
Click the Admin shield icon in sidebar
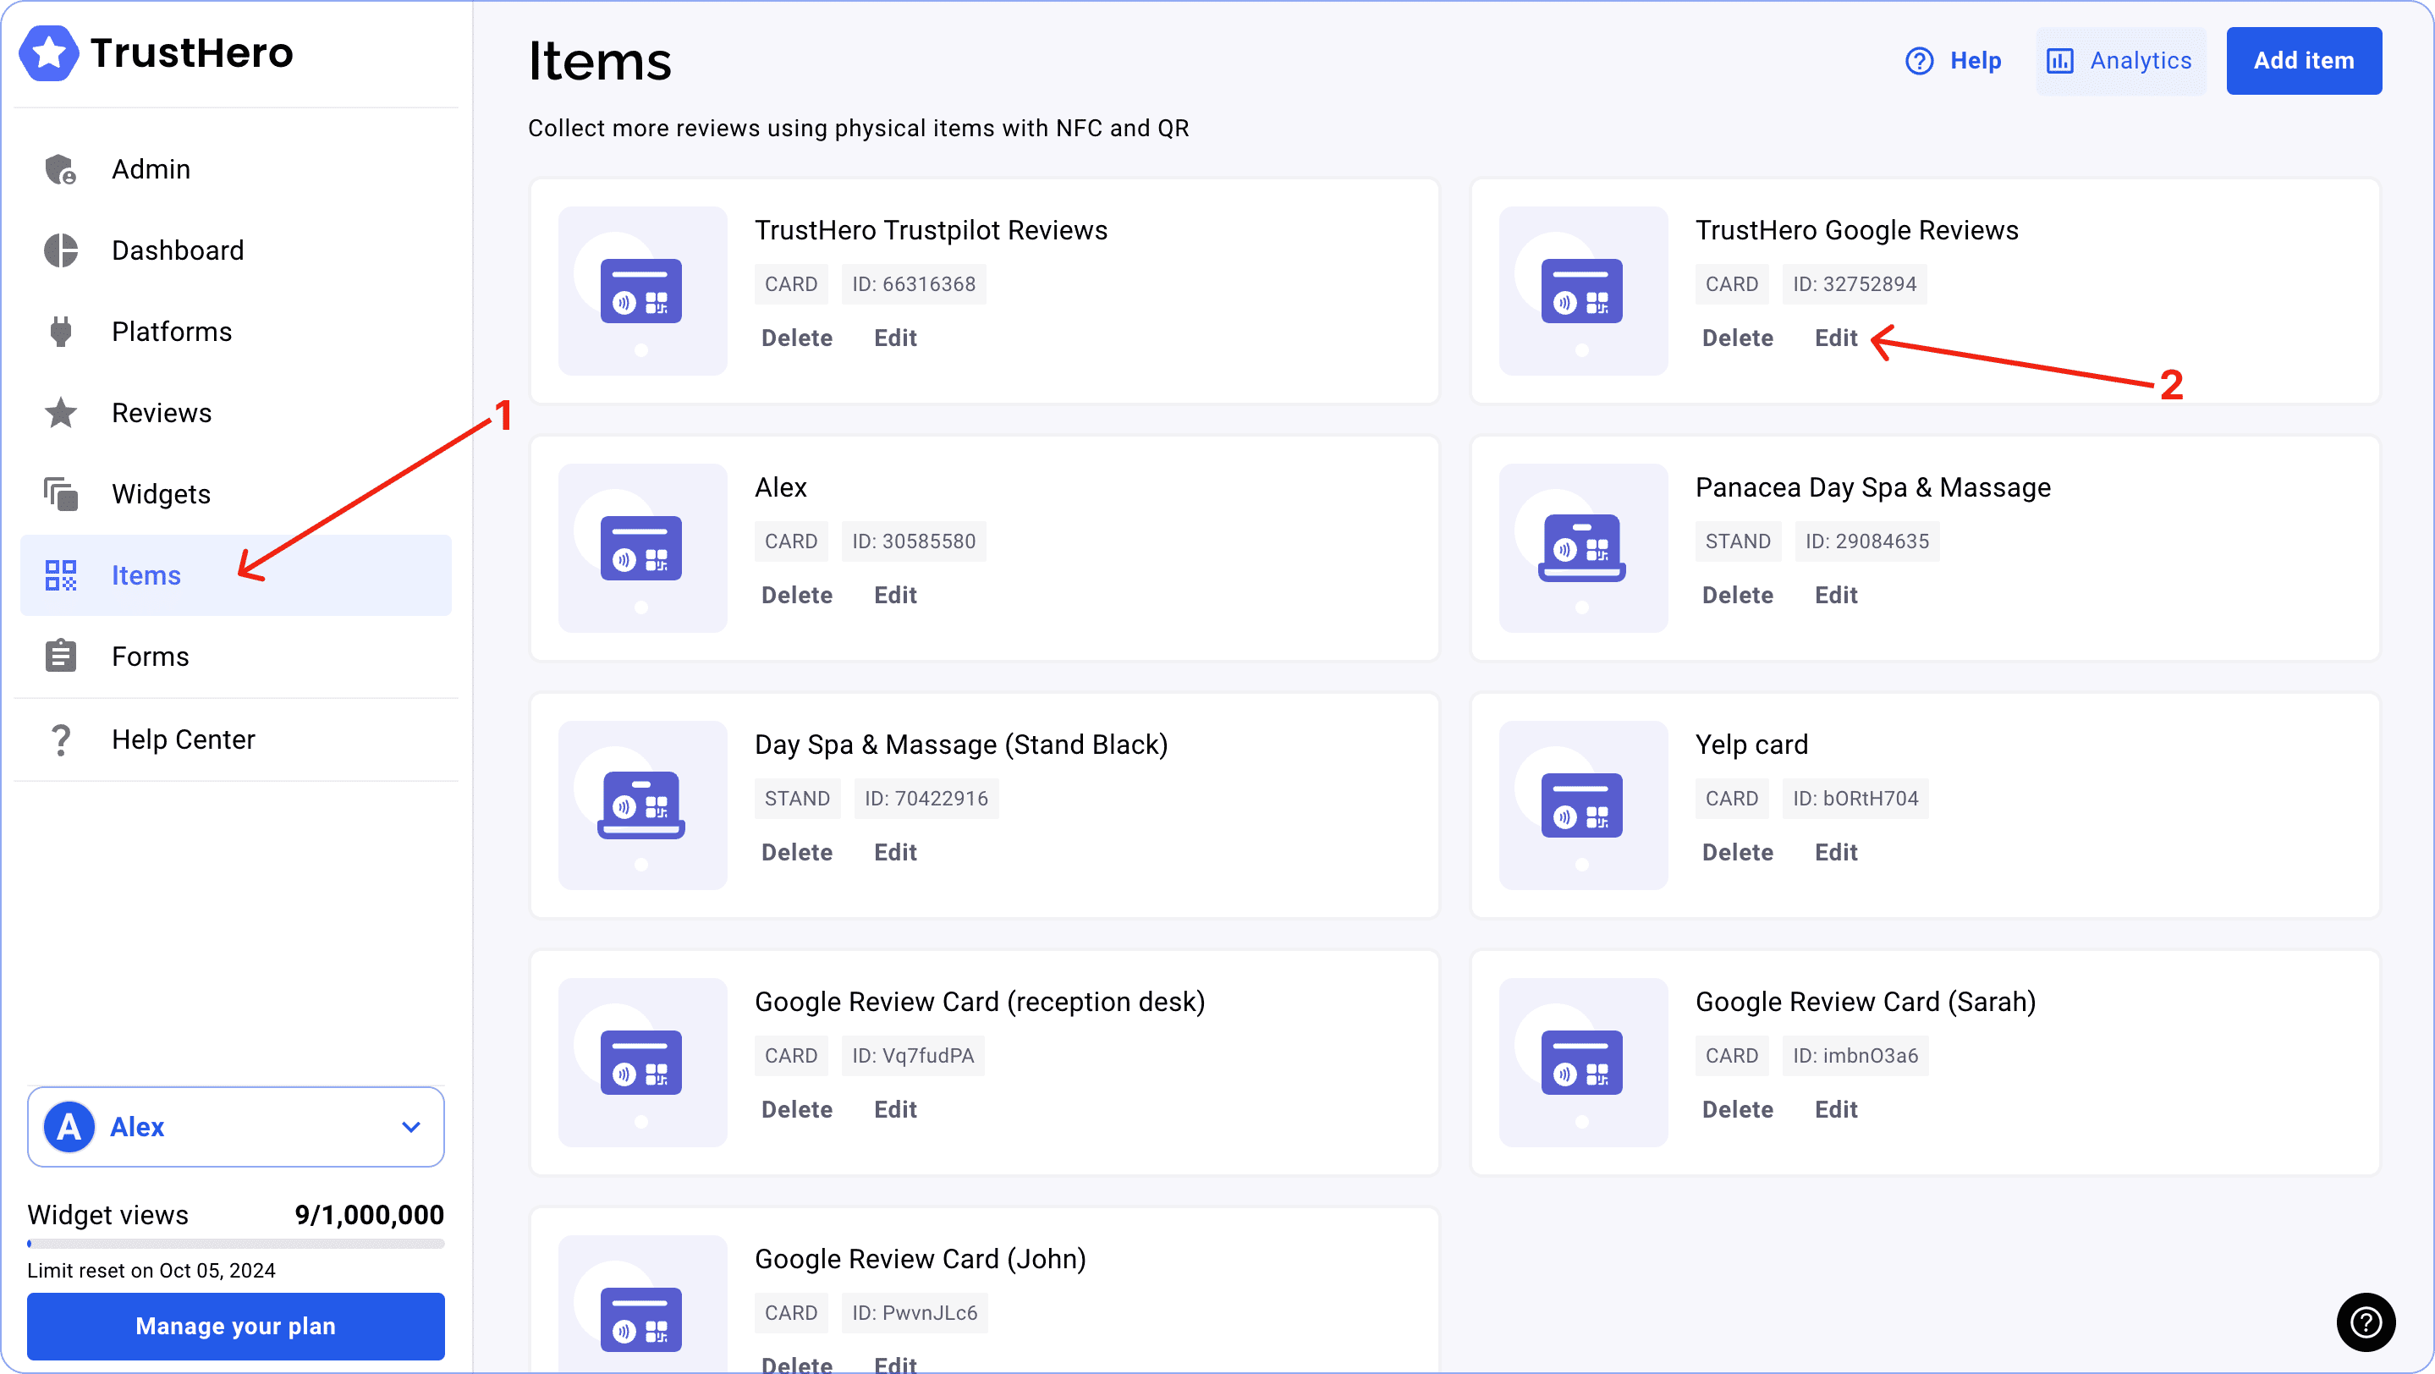click(x=61, y=170)
